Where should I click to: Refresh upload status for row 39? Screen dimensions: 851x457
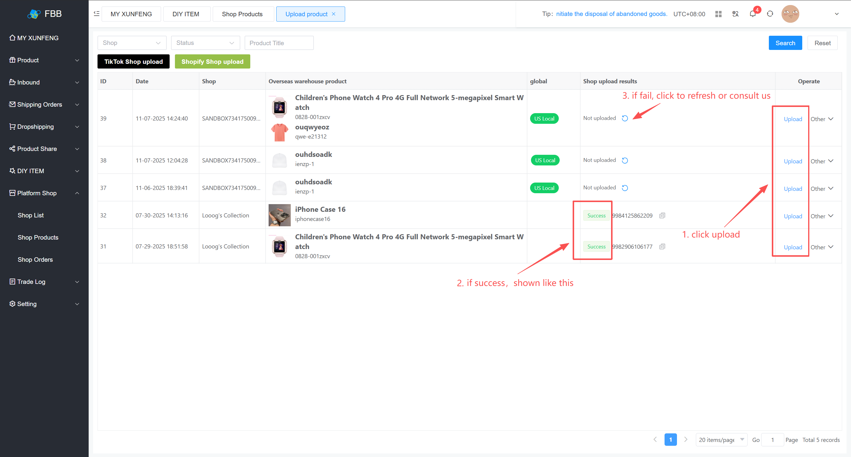(625, 118)
